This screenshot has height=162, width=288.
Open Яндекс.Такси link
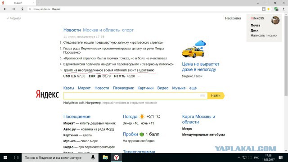[x=192, y=76]
